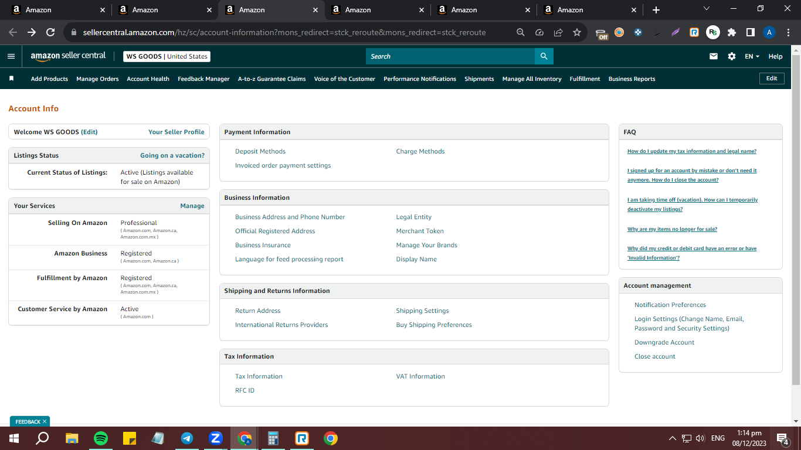
Task: Click the browser zoom magnifier icon
Action: click(x=521, y=32)
